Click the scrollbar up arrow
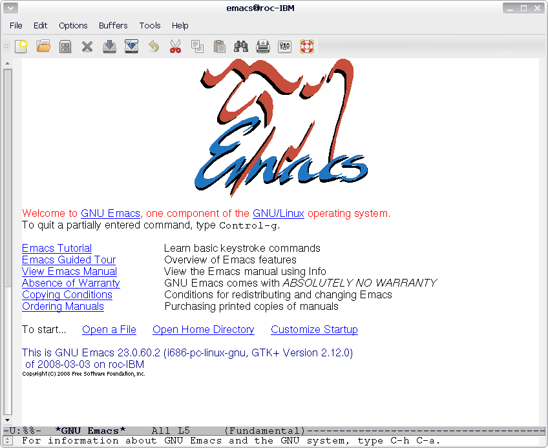Viewport: 548px width, 448px height. coord(7,63)
